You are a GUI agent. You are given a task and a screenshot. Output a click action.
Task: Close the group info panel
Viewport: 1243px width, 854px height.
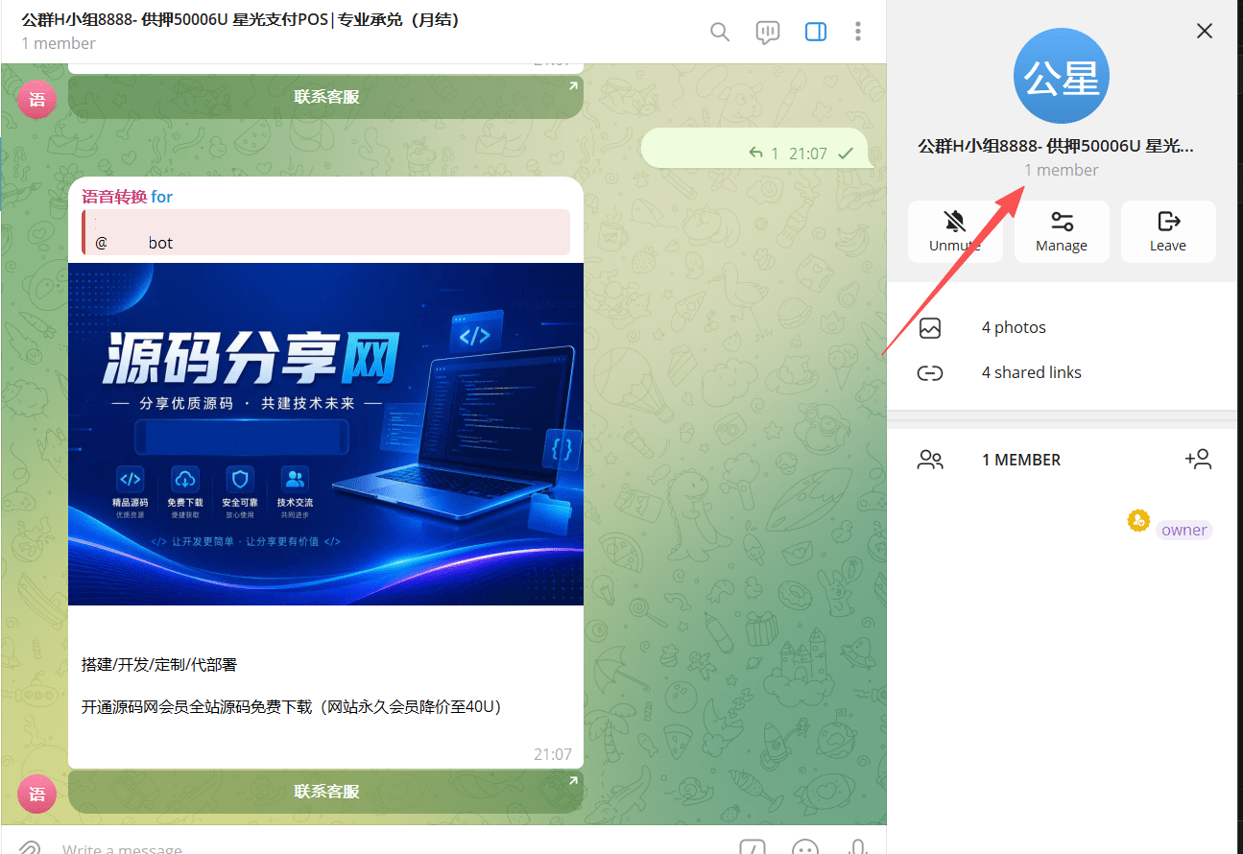pyautogui.click(x=1205, y=31)
